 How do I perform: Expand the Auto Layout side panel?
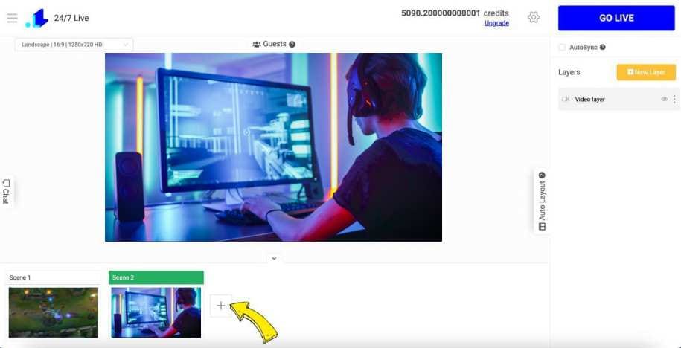pos(542,201)
